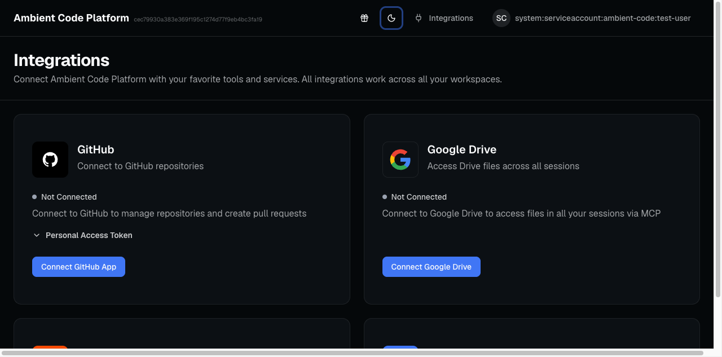Toggle dark mode with the moon icon
Image resolution: width=722 pixels, height=357 pixels.
pyautogui.click(x=391, y=17)
